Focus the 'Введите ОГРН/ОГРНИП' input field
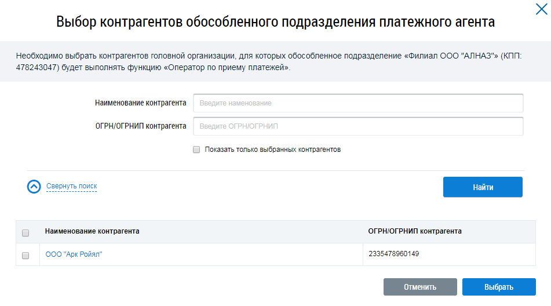The height and width of the screenshot is (306, 551). tap(358, 126)
